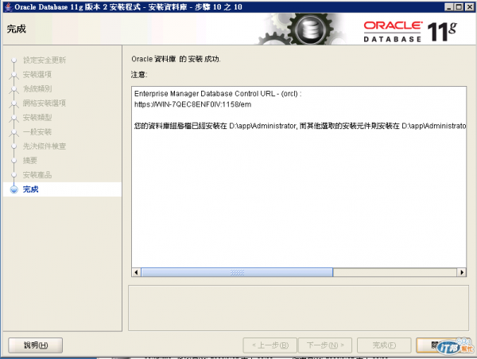The image size is (477, 359).
Task: Select the 一般安裝 step in sidebar
Action: click(37, 131)
